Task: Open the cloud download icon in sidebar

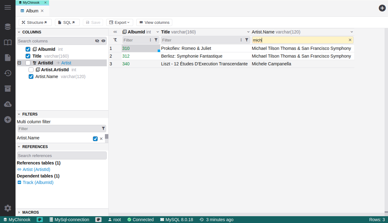Action: point(8,104)
